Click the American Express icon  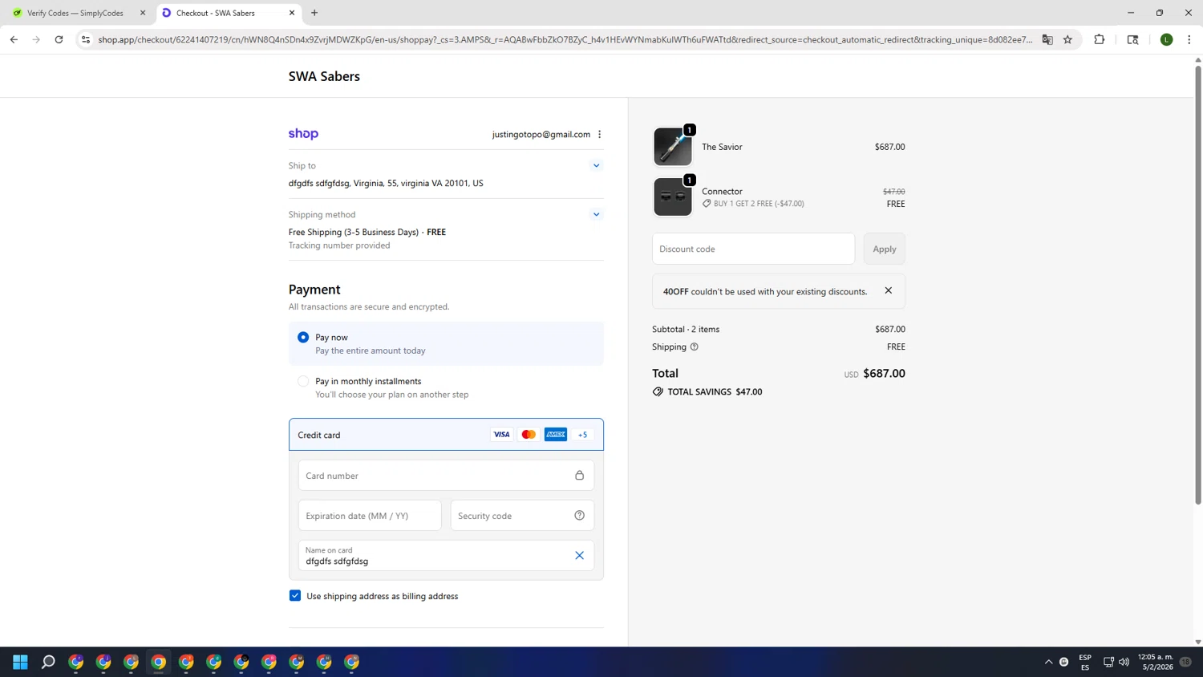click(x=556, y=435)
